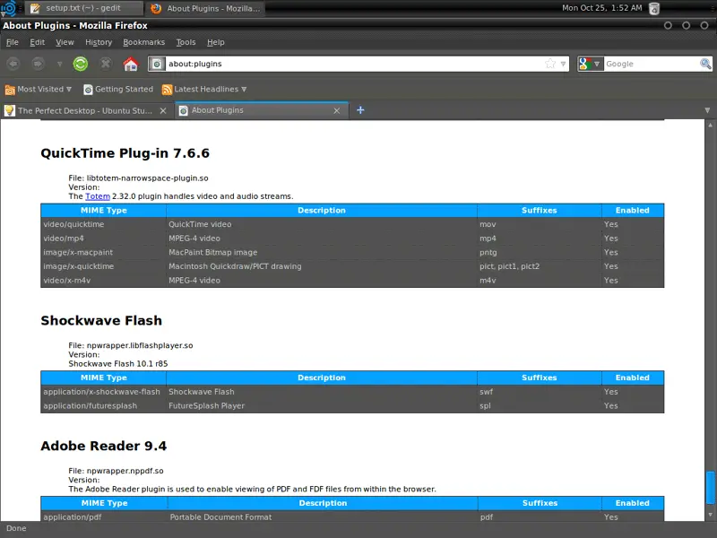The image size is (717, 538).
Task: Click the npwrapper.nppdf.so file line
Action: tap(116, 471)
